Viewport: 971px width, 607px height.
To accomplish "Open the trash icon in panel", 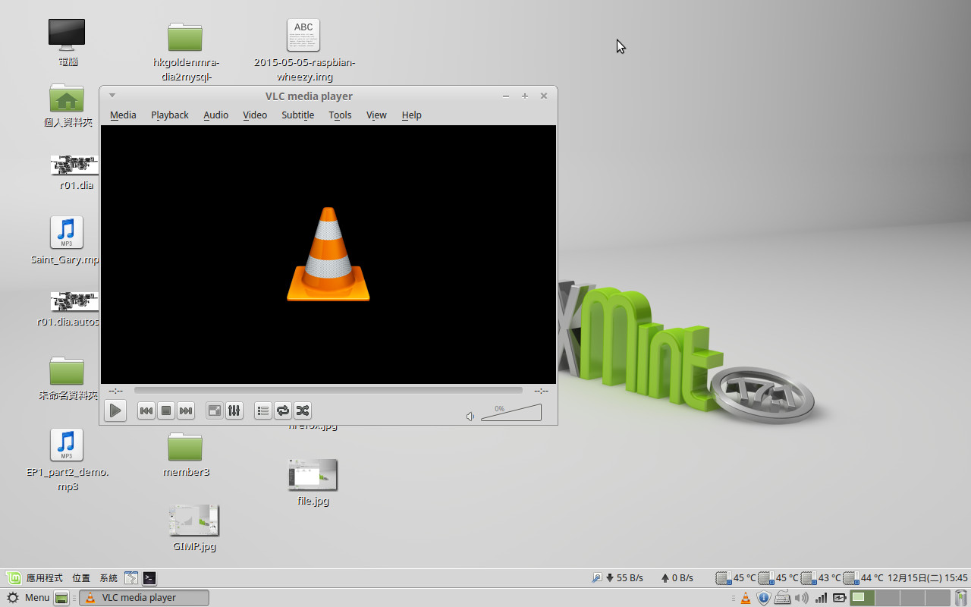I will [961, 598].
